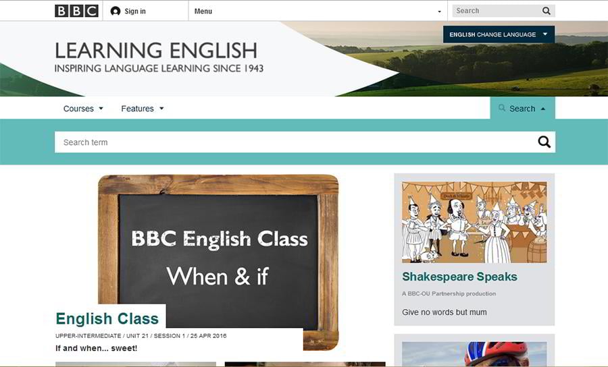Click the Sign in user icon
This screenshot has height=367, width=608.
pos(116,11)
